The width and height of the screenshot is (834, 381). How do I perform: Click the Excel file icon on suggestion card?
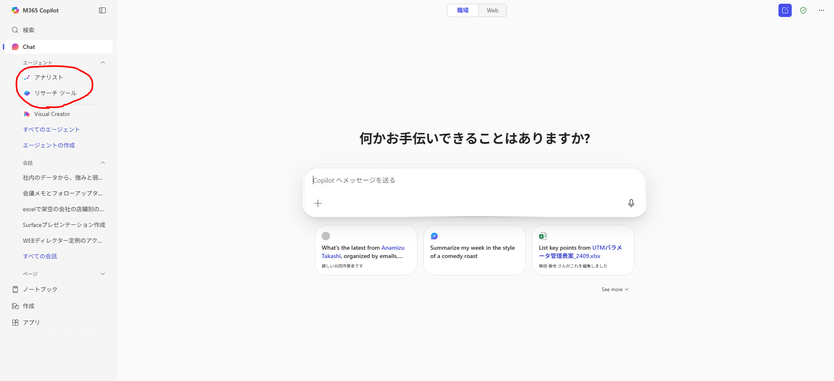[x=543, y=236]
